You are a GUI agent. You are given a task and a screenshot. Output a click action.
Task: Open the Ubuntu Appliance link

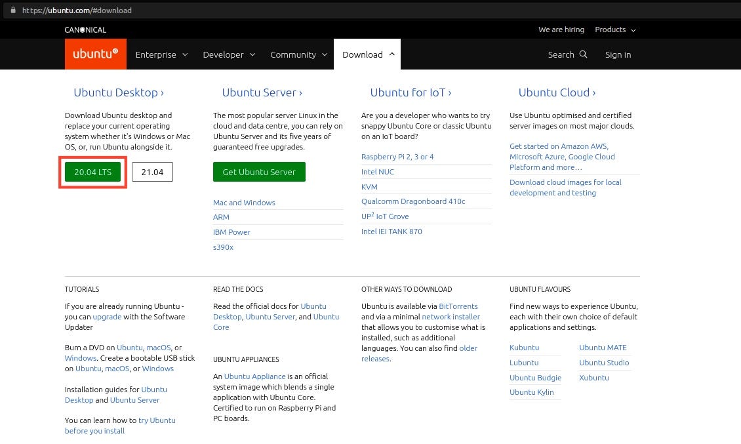pyautogui.click(x=254, y=376)
